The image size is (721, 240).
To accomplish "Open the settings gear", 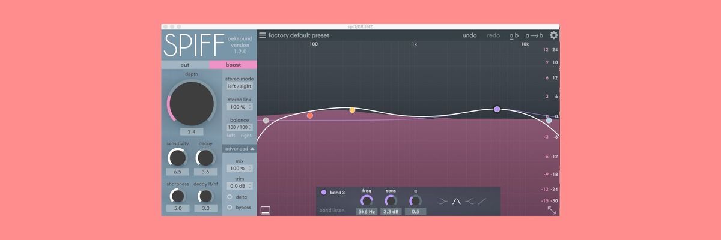I will [554, 35].
